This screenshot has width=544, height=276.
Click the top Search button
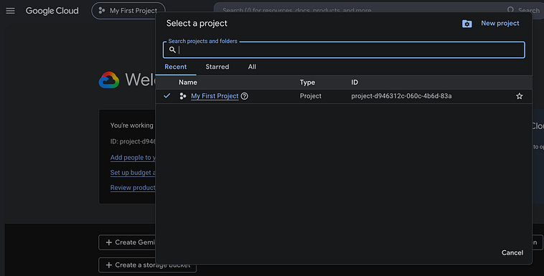(x=523, y=11)
